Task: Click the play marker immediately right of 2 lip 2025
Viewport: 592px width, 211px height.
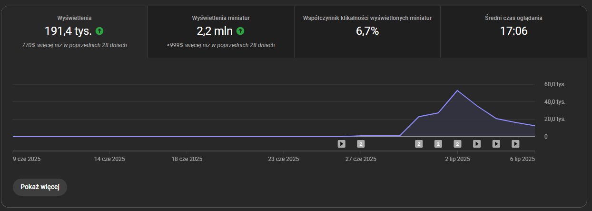Action: (477, 143)
